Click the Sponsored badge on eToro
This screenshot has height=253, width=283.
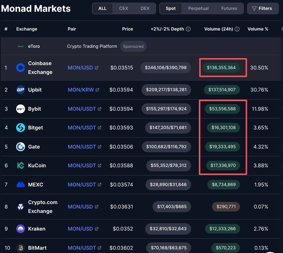coord(133,46)
